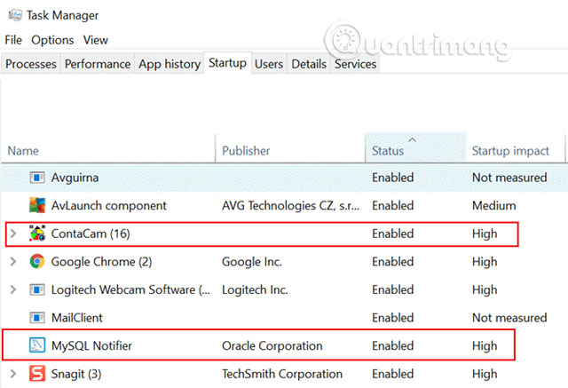Sort by Startup impact column header
The image size is (568, 388).
click(x=510, y=151)
